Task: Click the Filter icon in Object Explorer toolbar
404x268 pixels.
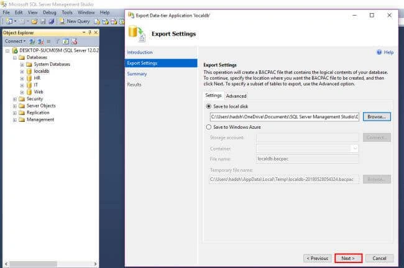Action: pyautogui.click(x=57, y=42)
